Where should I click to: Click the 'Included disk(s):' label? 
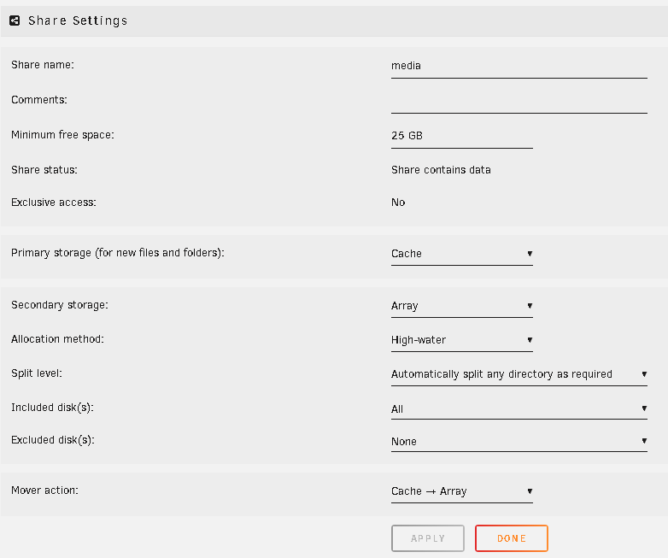[52, 408]
